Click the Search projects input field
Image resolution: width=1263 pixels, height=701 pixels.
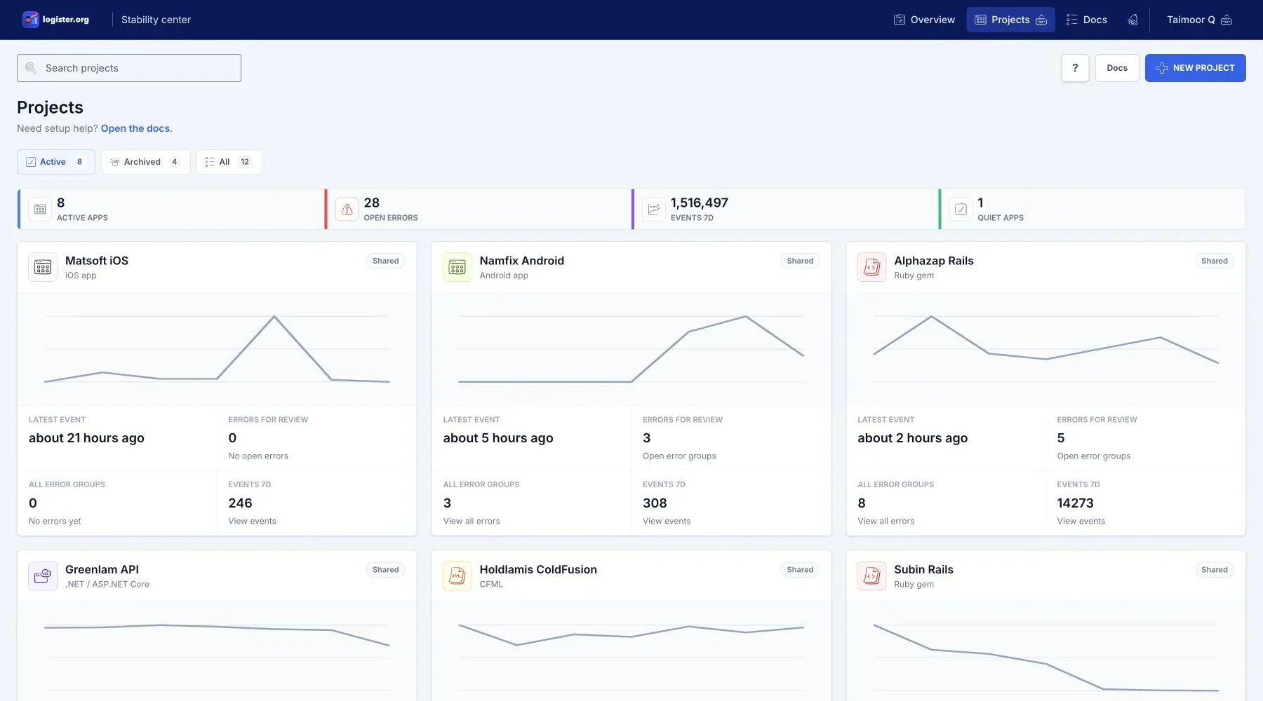pyautogui.click(x=129, y=68)
